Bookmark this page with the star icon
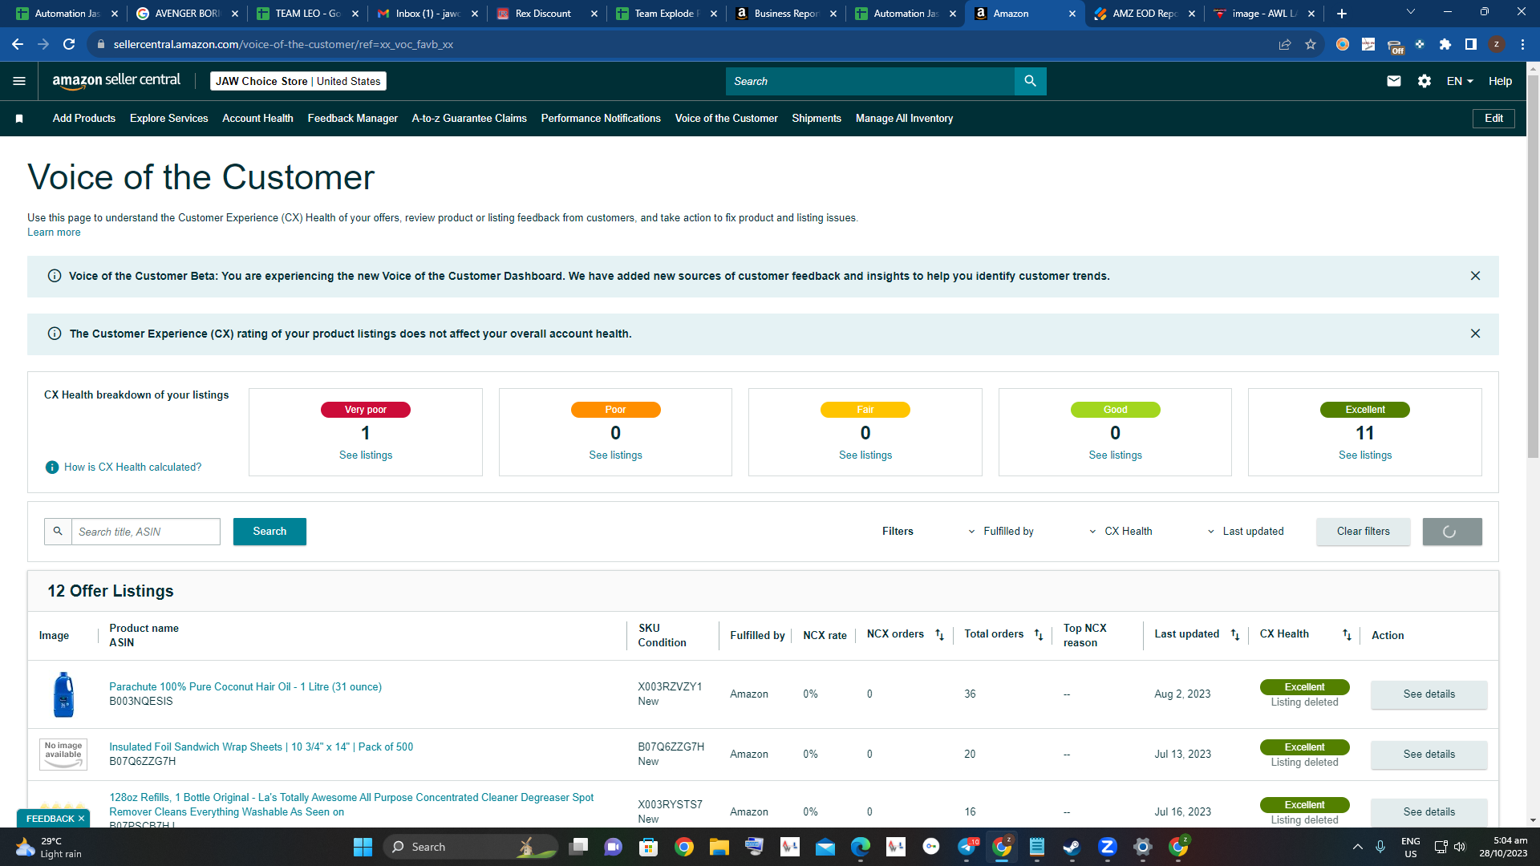This screenshot has width=1540, height=866. pyautogui.click(x=1311, y=44)
